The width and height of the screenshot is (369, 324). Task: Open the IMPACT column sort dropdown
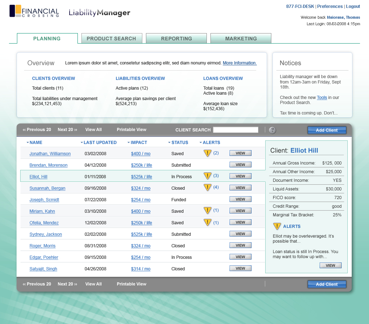click(x=129, y=143)
